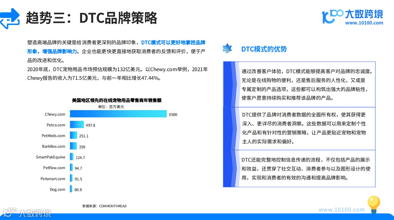
Task: Click the SmartPakEquine axis label
Action: coord(51,157)
